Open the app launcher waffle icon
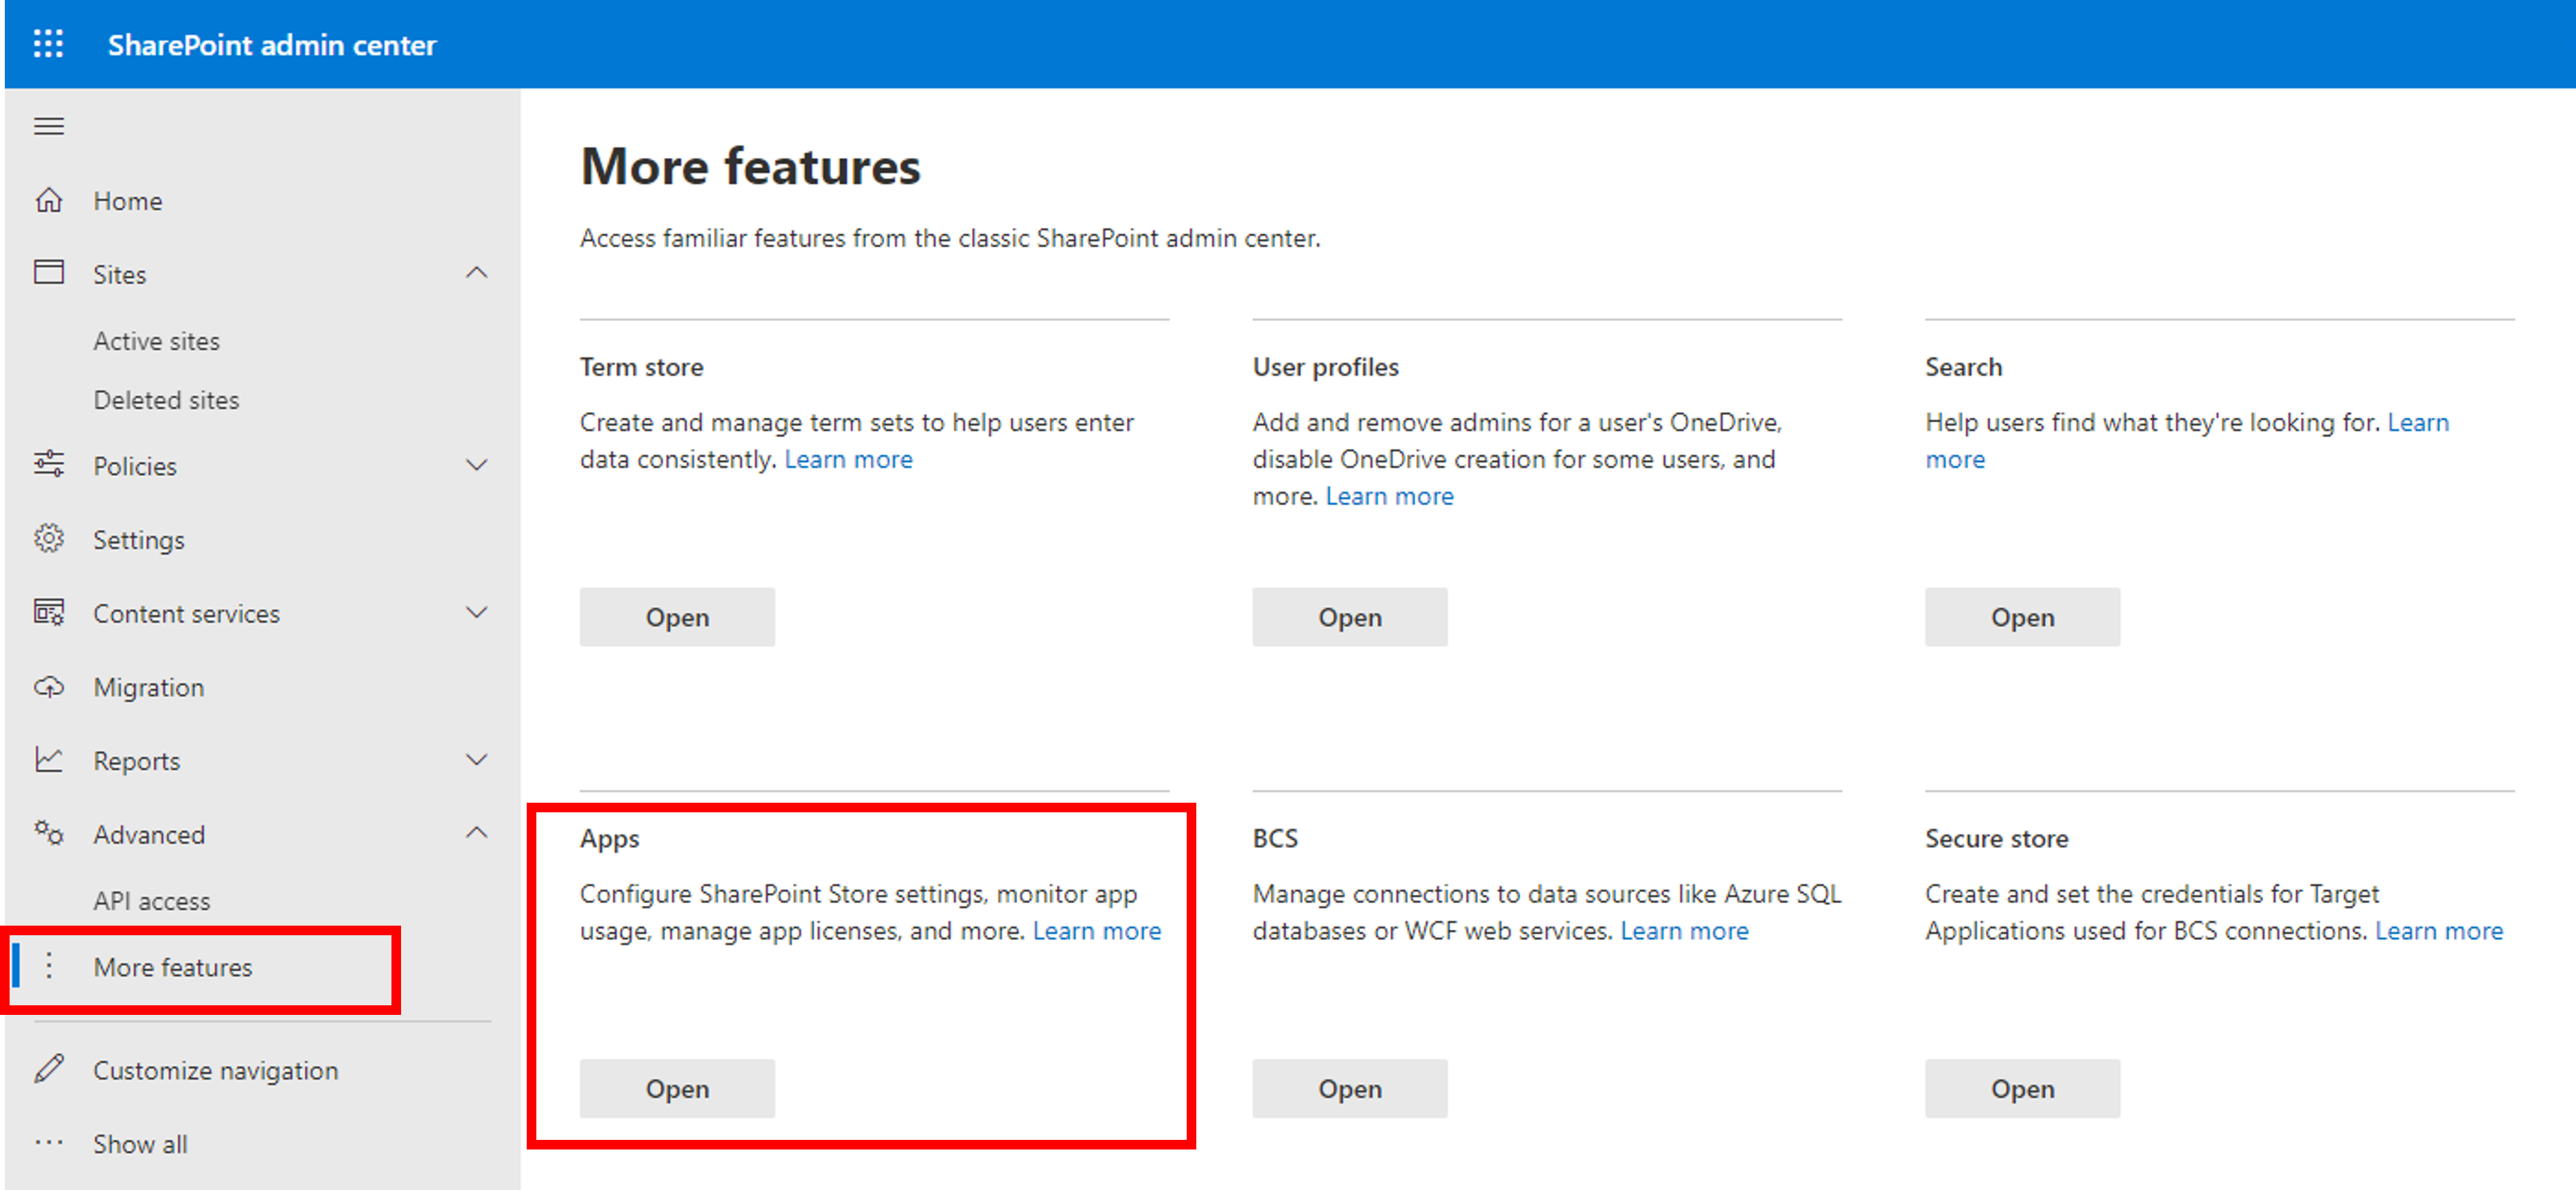The image size is (2576, 1190). point(48,44)
